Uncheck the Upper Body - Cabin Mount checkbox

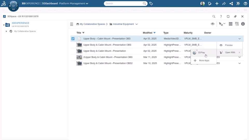[73, 39]
